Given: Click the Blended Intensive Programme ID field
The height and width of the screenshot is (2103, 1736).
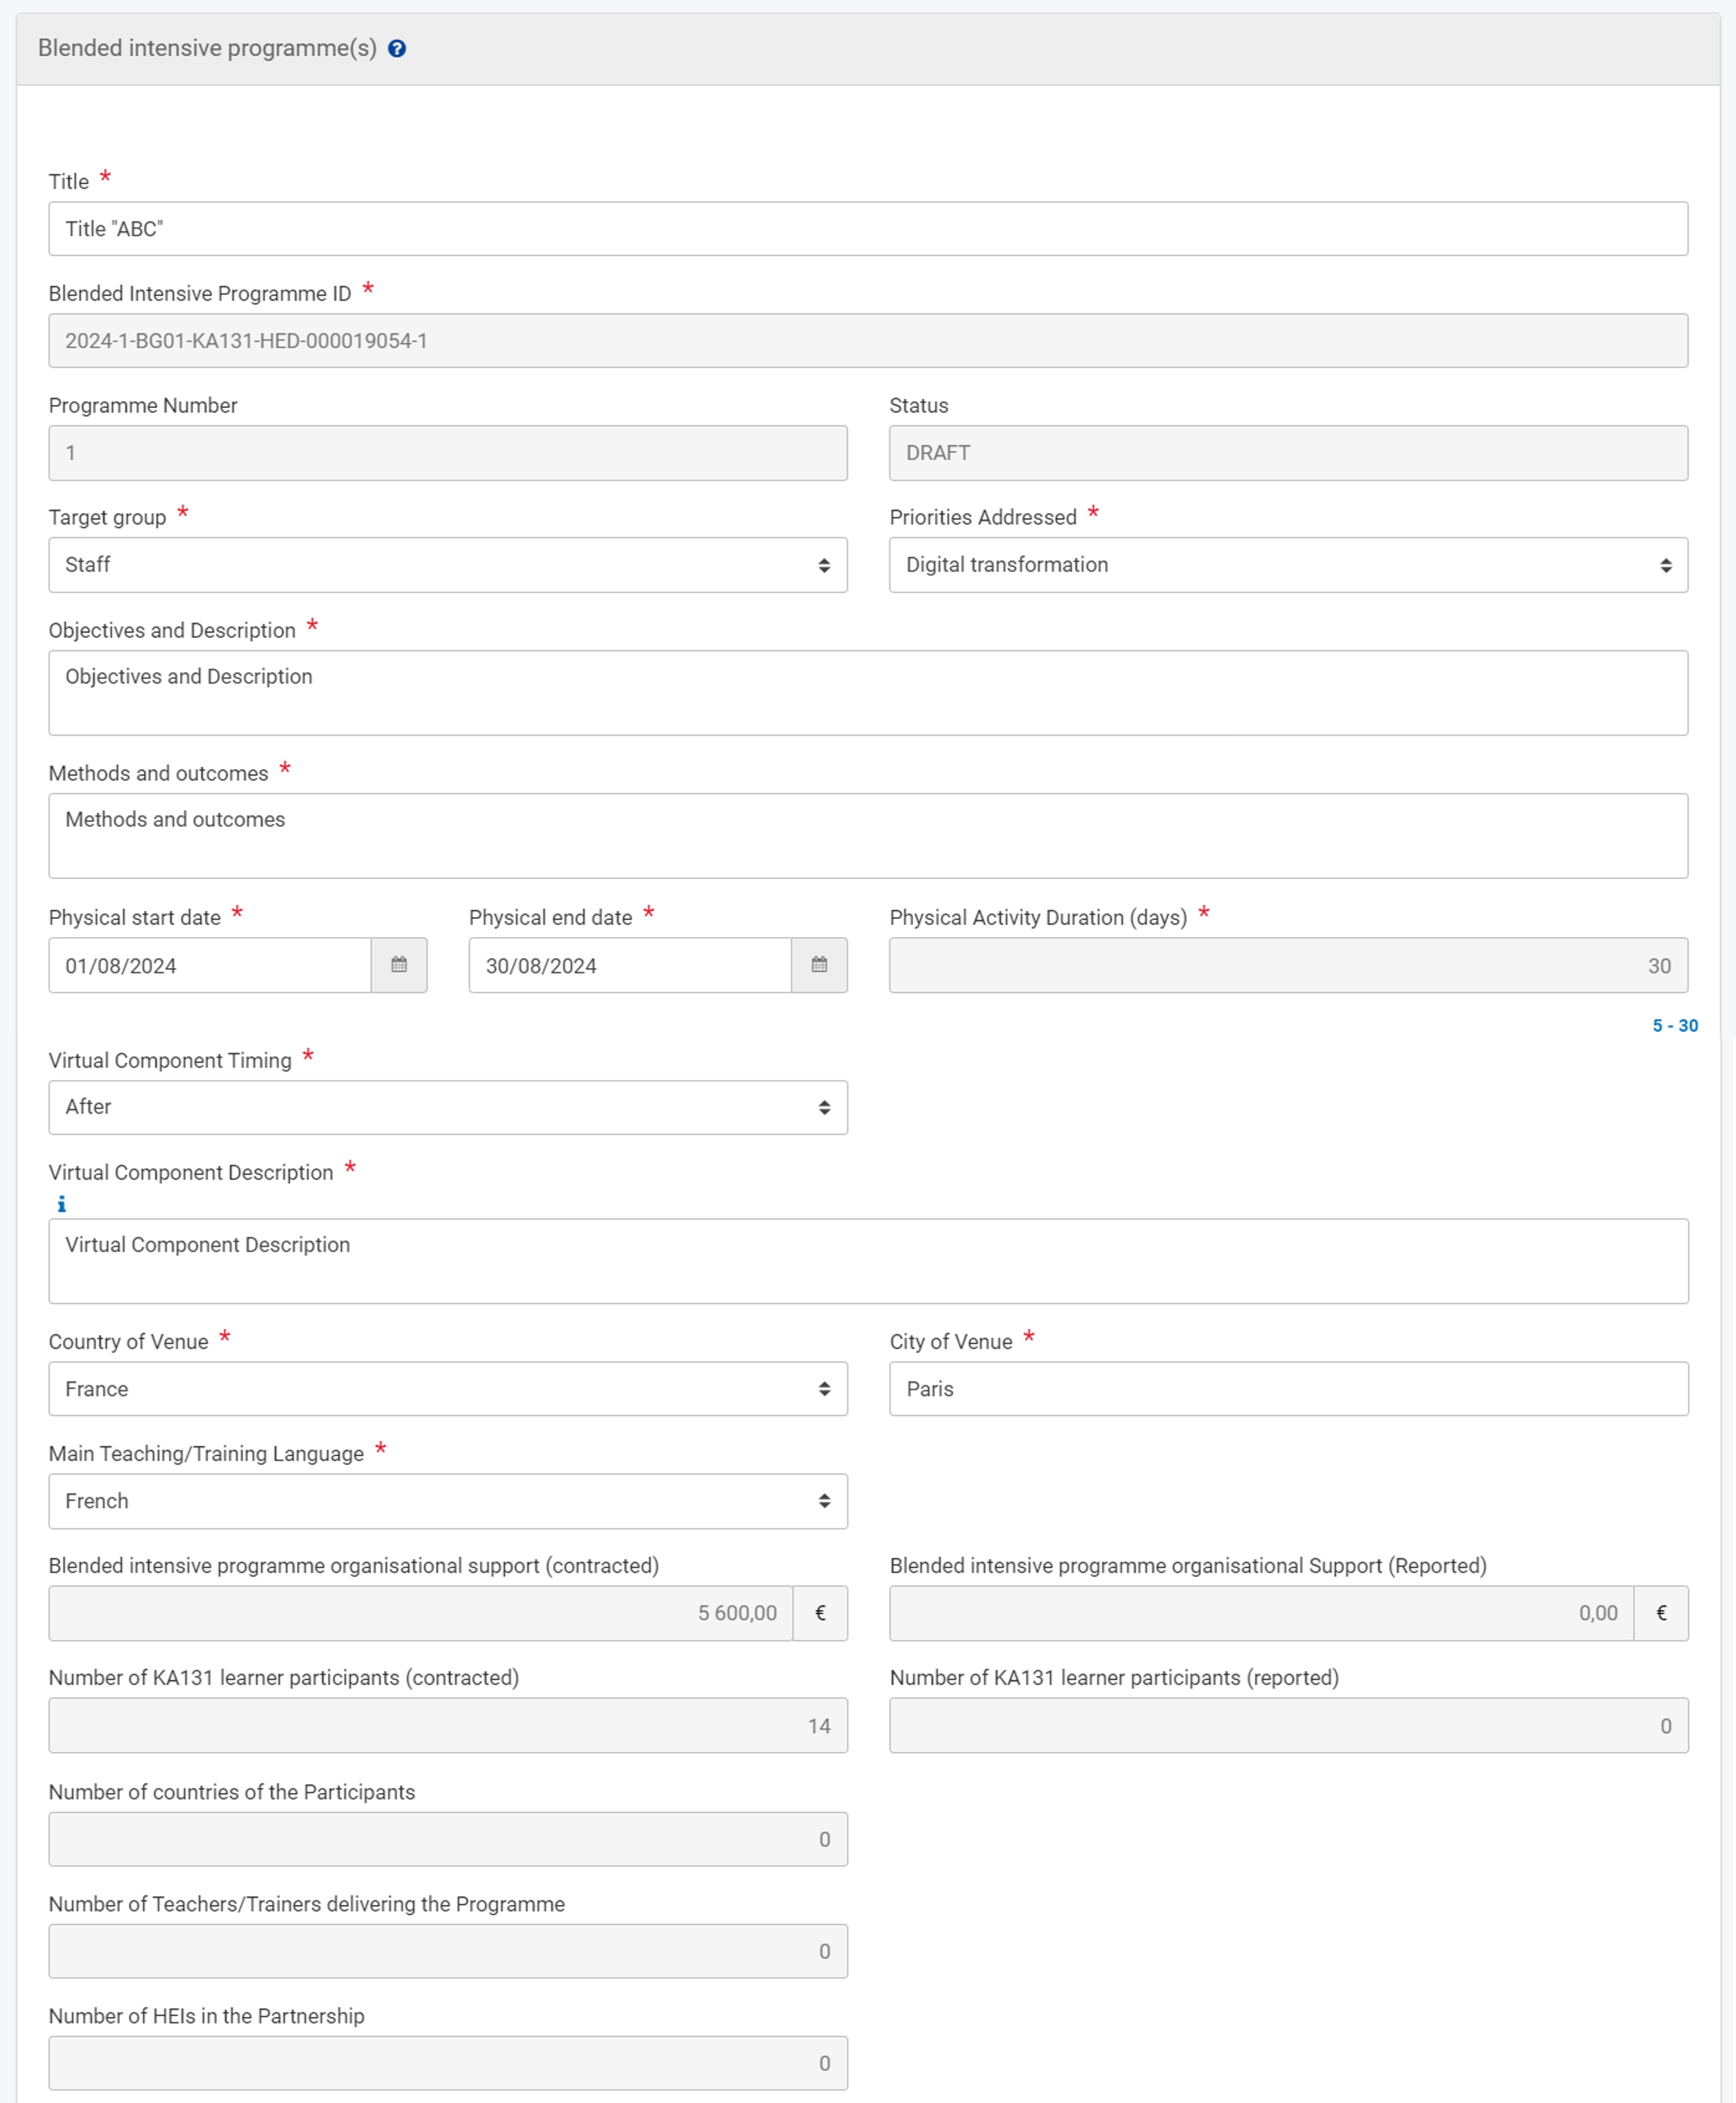Looking at the screenshot, I should click(x=868, y=341).
